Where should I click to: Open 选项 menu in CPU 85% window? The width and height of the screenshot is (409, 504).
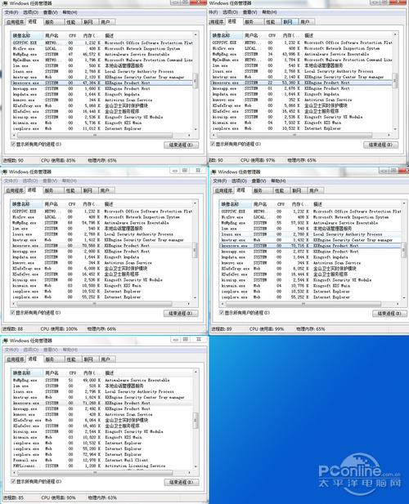pos(30,12)
